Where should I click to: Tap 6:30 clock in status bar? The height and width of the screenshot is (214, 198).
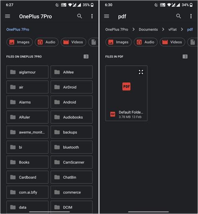click(x=109, y=5)
